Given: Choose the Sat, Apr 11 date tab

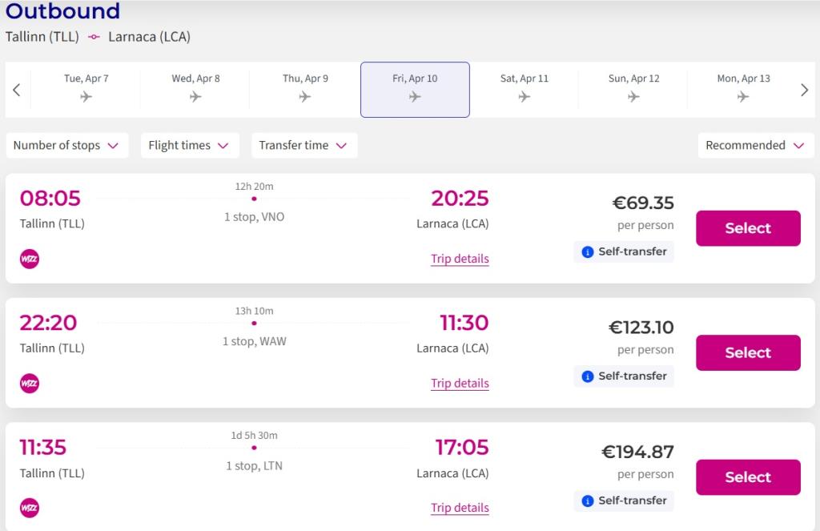Looking at the screenshot, I should click(525, 89).
